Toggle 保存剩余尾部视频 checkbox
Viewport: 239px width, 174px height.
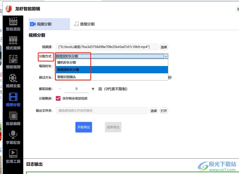pyautogui.click(x=58, y=98)
